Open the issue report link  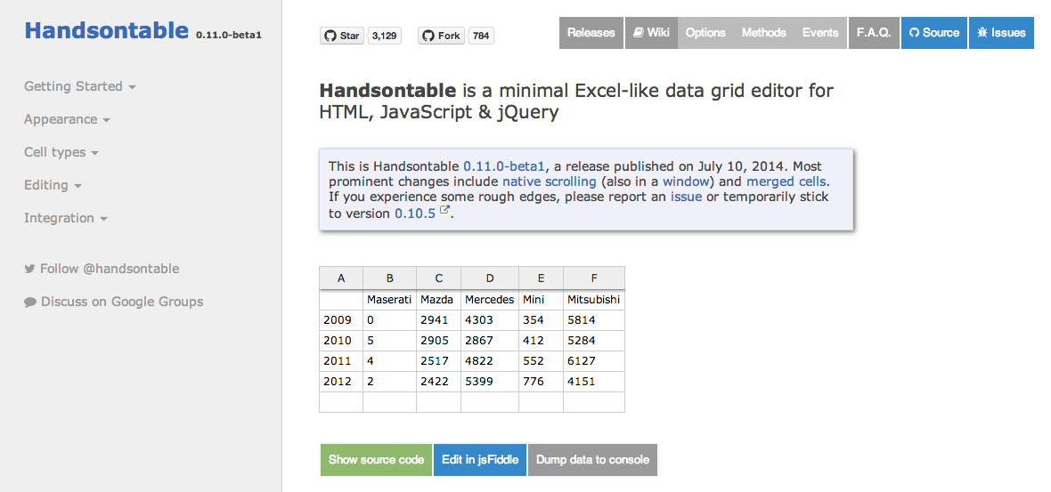point(687,197)
